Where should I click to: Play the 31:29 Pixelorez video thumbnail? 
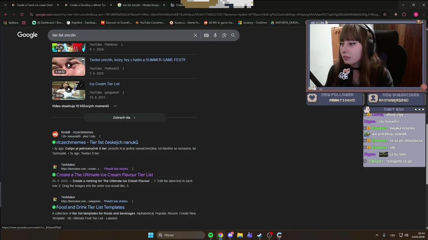[69, 47]
